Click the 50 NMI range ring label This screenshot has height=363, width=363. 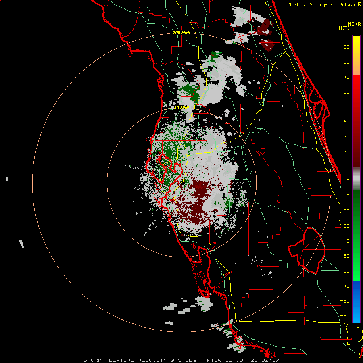pyautogui.click(x=181, y=108)
